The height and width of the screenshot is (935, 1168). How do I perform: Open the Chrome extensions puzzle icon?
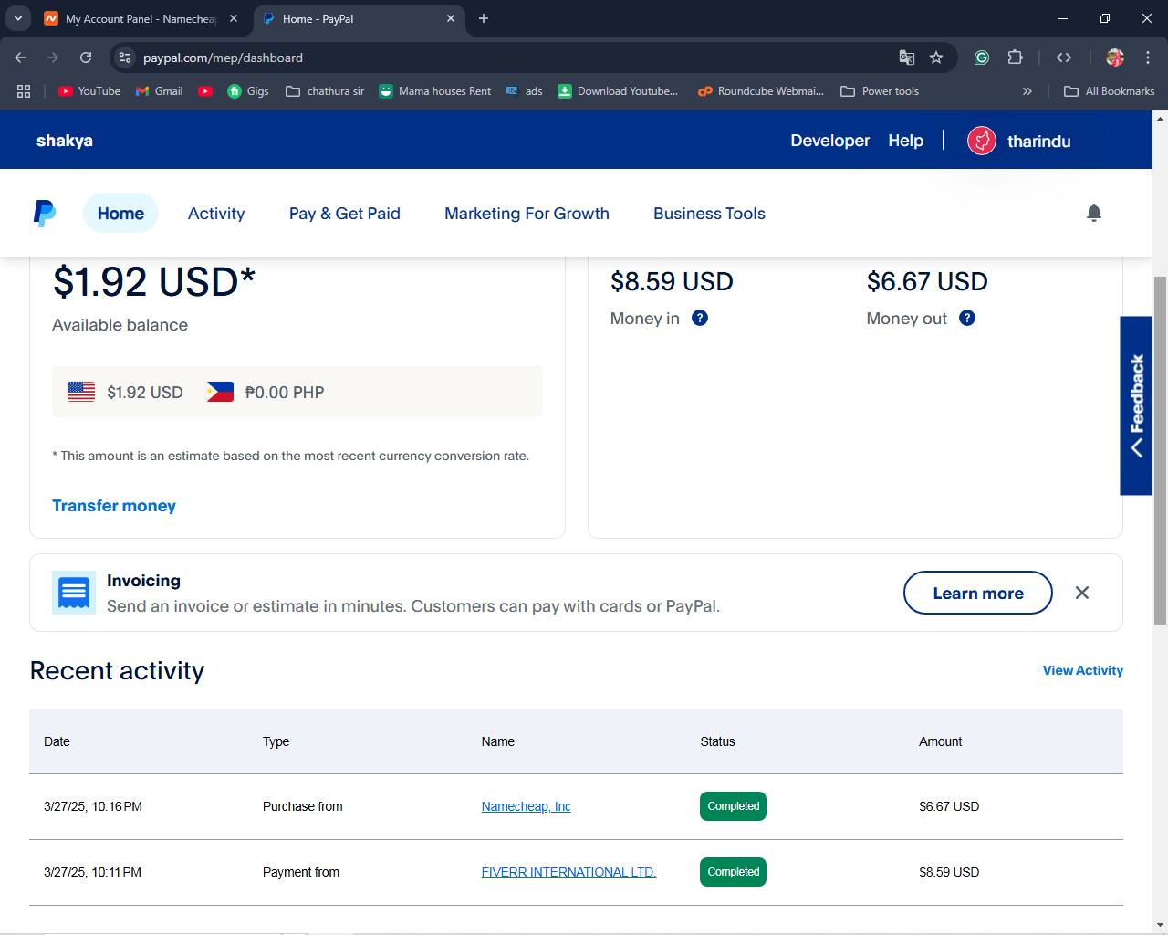pyautogui.click(x=1015, y=58)
